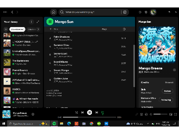Pause playback in bottom player

tap(89, 112)
